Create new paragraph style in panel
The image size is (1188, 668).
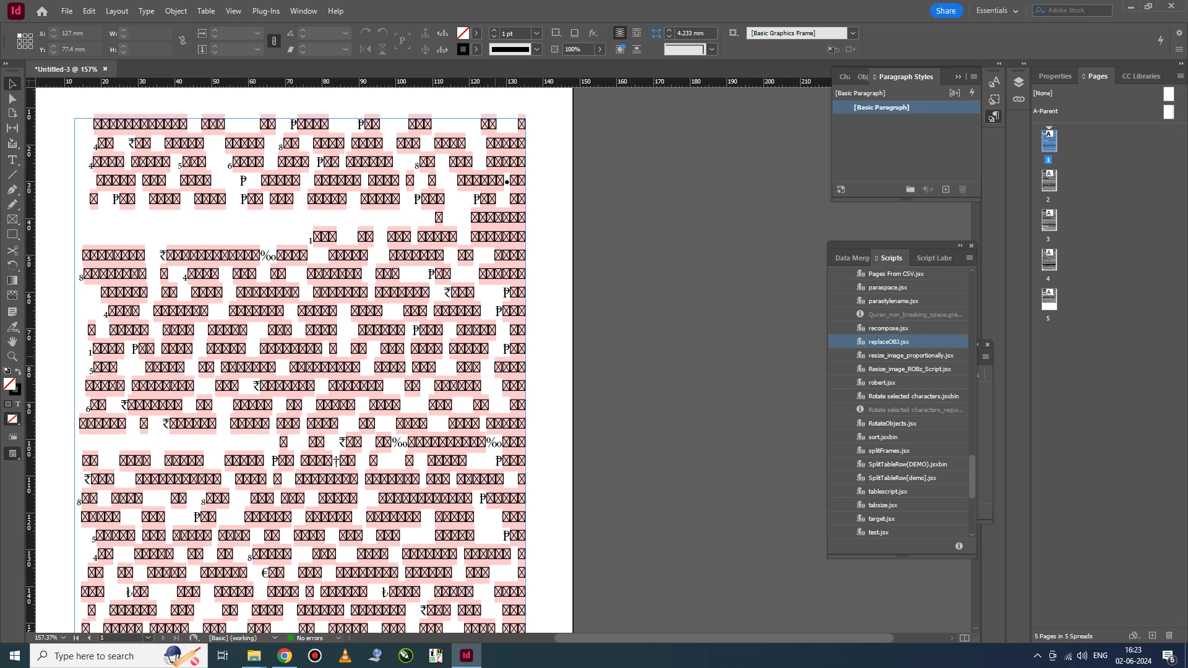click(x=945, y=189)
